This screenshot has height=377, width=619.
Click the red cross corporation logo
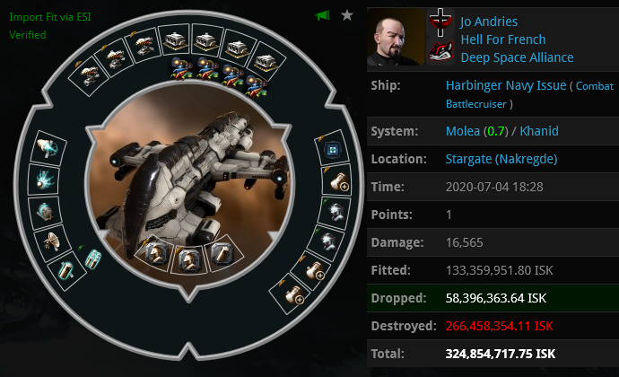pyautogui.click(x=440, y=23)
